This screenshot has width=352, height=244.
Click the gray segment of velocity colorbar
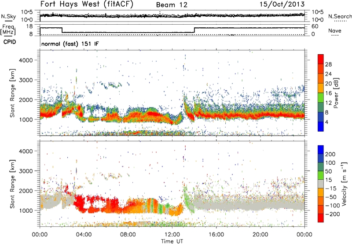pyautogui.click(x=321, y=184)
